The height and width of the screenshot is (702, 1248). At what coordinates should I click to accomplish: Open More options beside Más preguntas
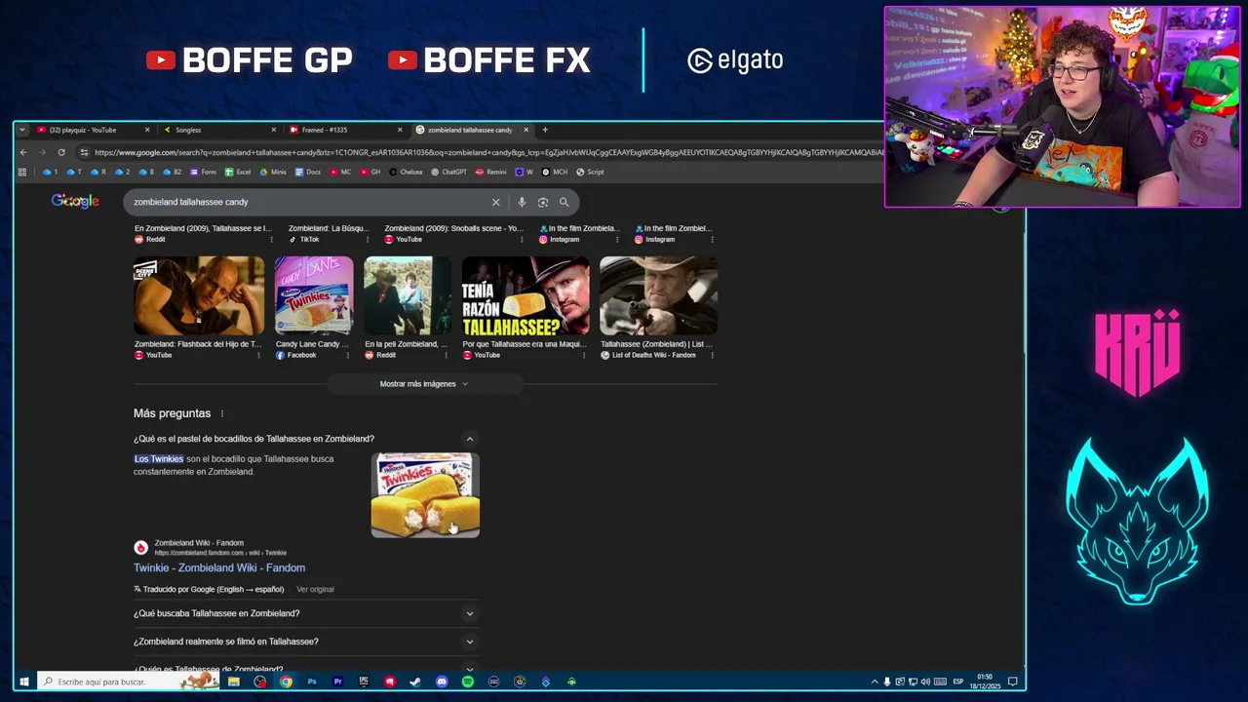(x=222, y=413)
